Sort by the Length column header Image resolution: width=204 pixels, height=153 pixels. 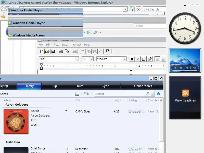coord(120,100)
